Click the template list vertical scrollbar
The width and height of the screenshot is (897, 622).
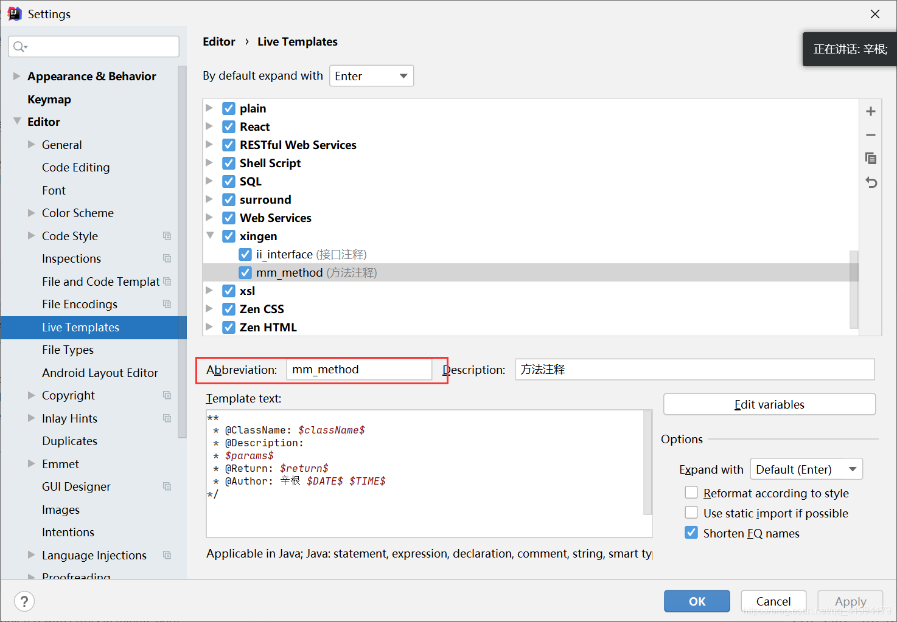tap(854, 289)
